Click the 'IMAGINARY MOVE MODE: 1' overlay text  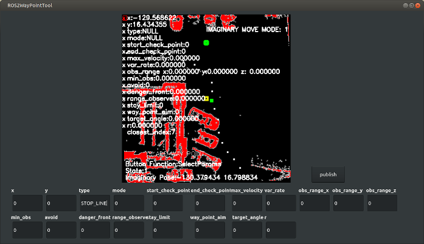coord(247,30)
